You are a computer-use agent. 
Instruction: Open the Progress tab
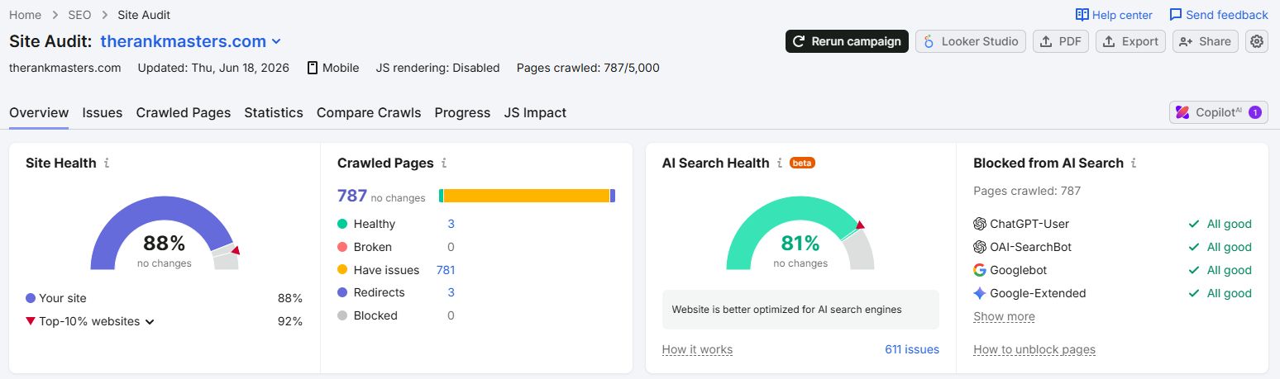462,112
